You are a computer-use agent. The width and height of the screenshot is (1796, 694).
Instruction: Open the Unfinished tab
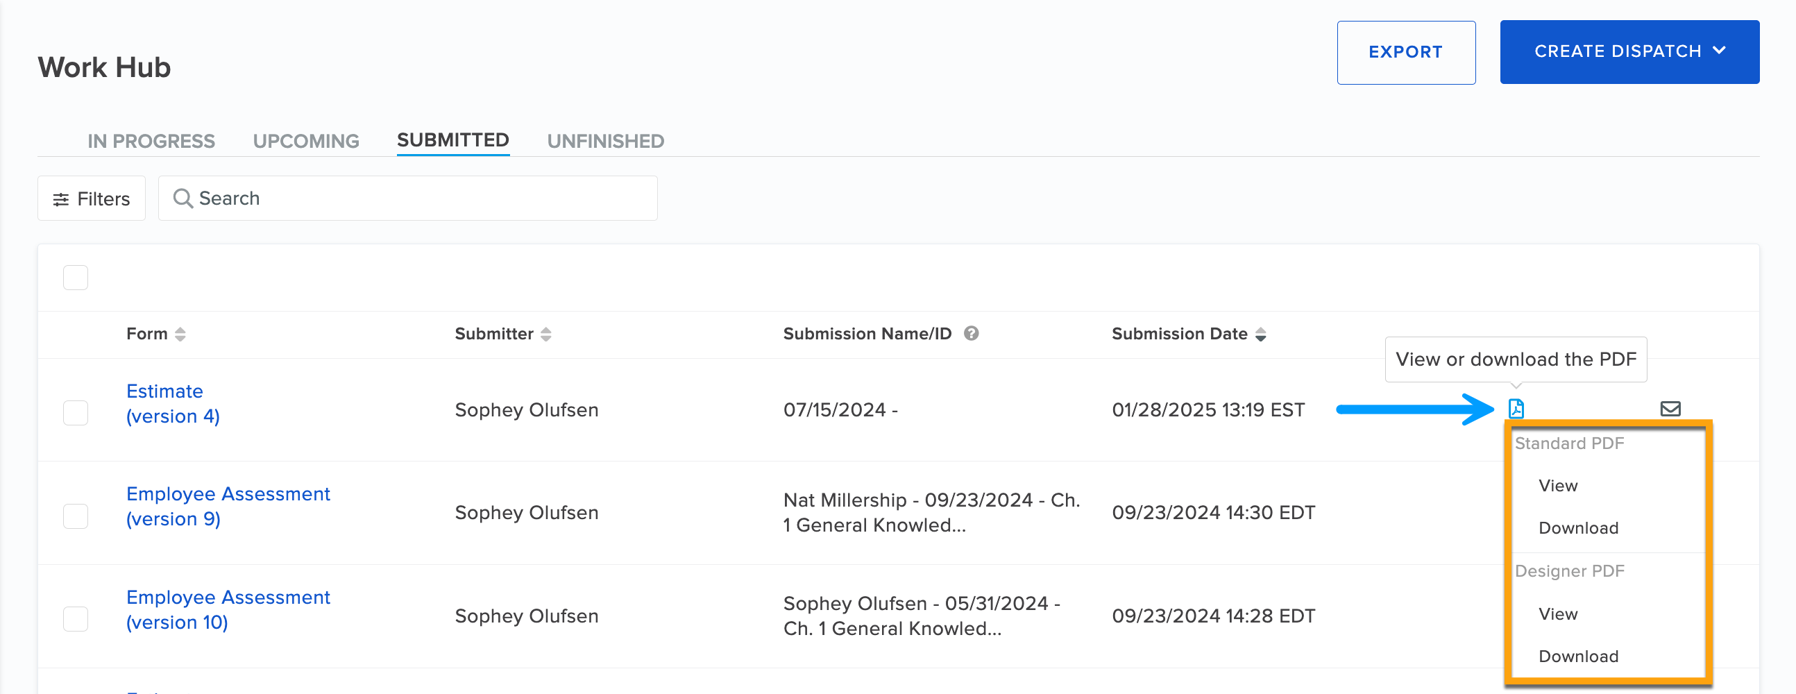(605, 141)
